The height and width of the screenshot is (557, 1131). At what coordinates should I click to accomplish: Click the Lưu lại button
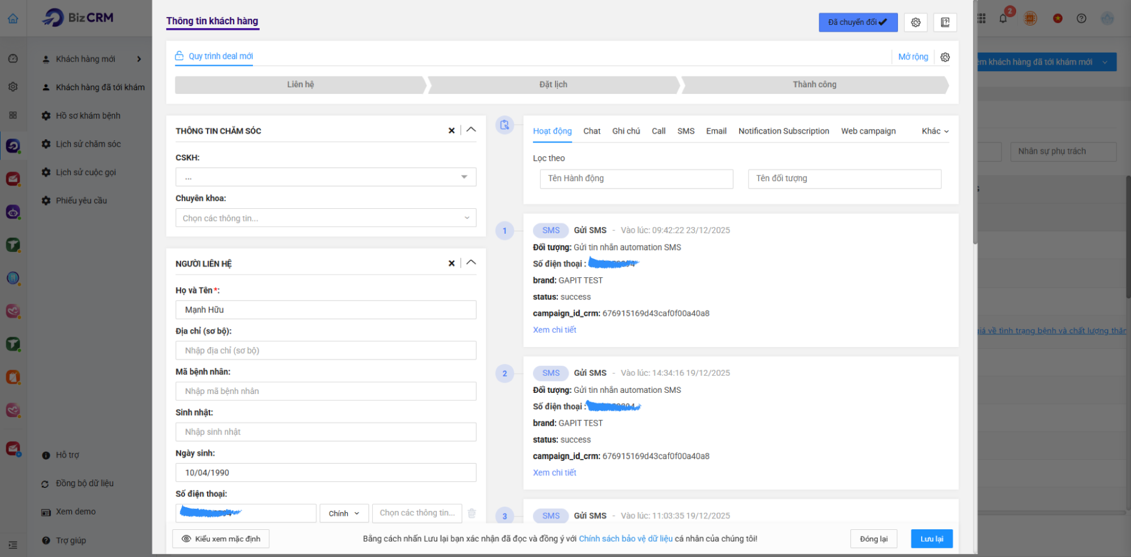coord(931,539)
